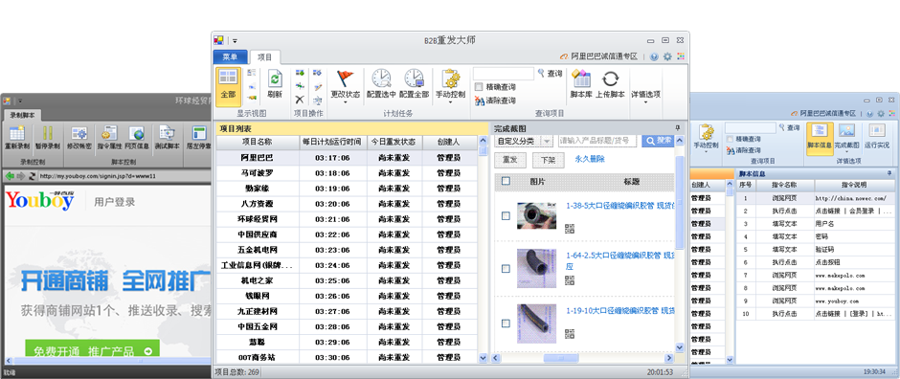Click the 配置全部 clock icon

414,83
